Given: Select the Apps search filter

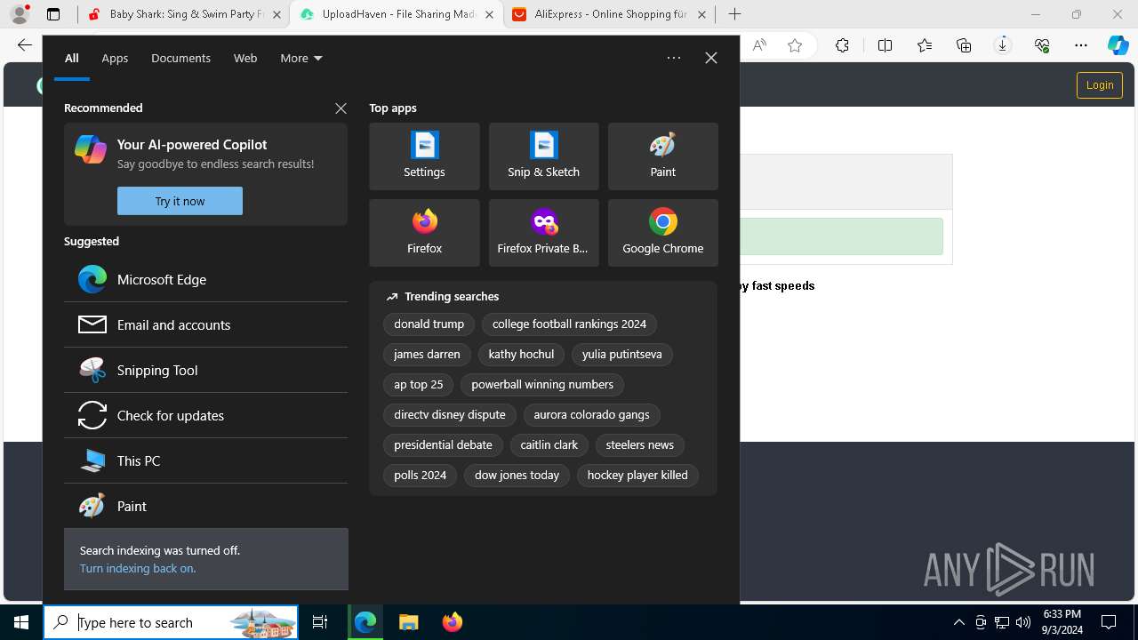Looking at the screenshot, I should (x=115, y=58).
